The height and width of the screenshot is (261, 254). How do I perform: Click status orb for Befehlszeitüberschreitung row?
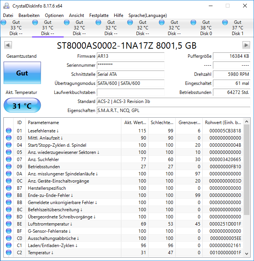(9, 209)
